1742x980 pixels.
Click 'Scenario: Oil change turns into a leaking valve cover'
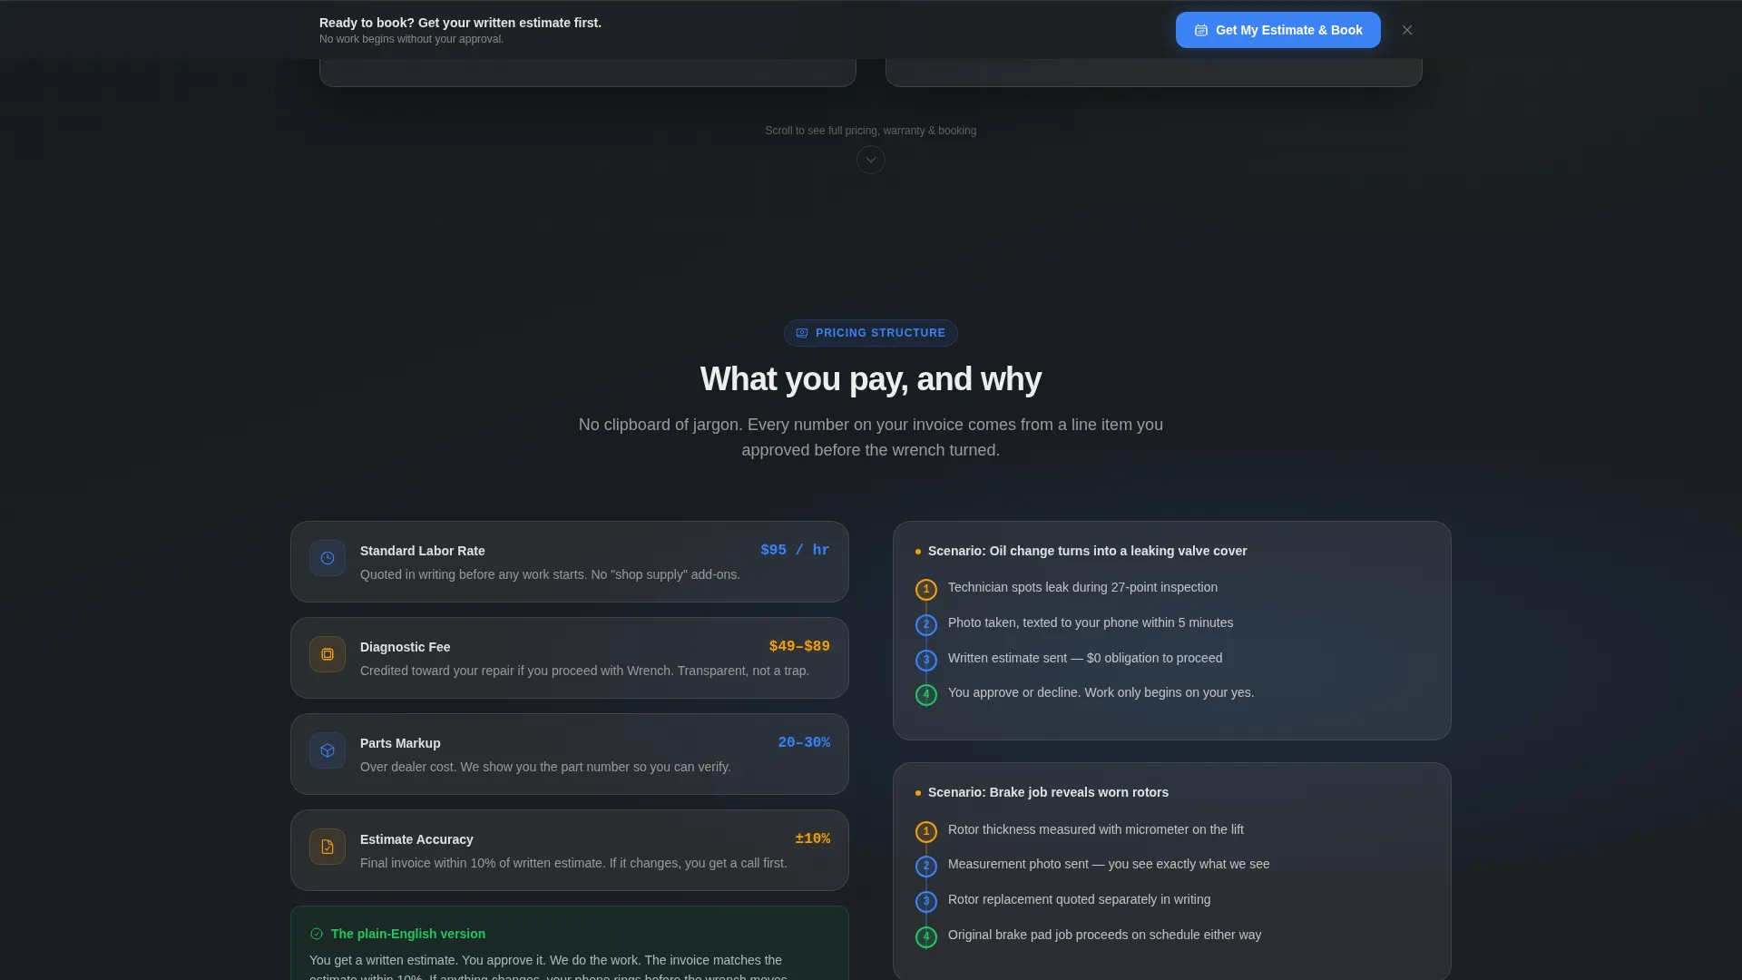(1087, 551)
